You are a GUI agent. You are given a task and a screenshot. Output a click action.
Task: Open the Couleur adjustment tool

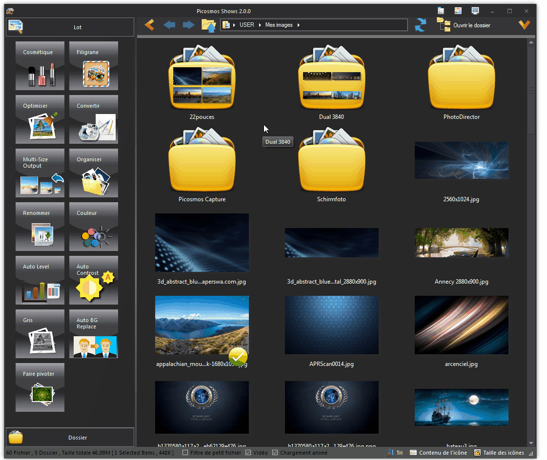click(x=94, y=227)
